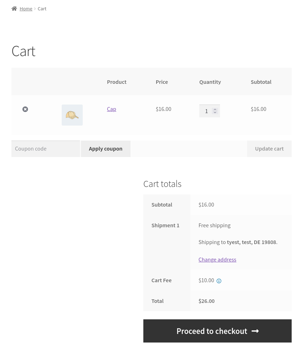The image size is (302, 360).
Task: Click the home icon in the breadcrumb
Action: click(x=14, y=9)
